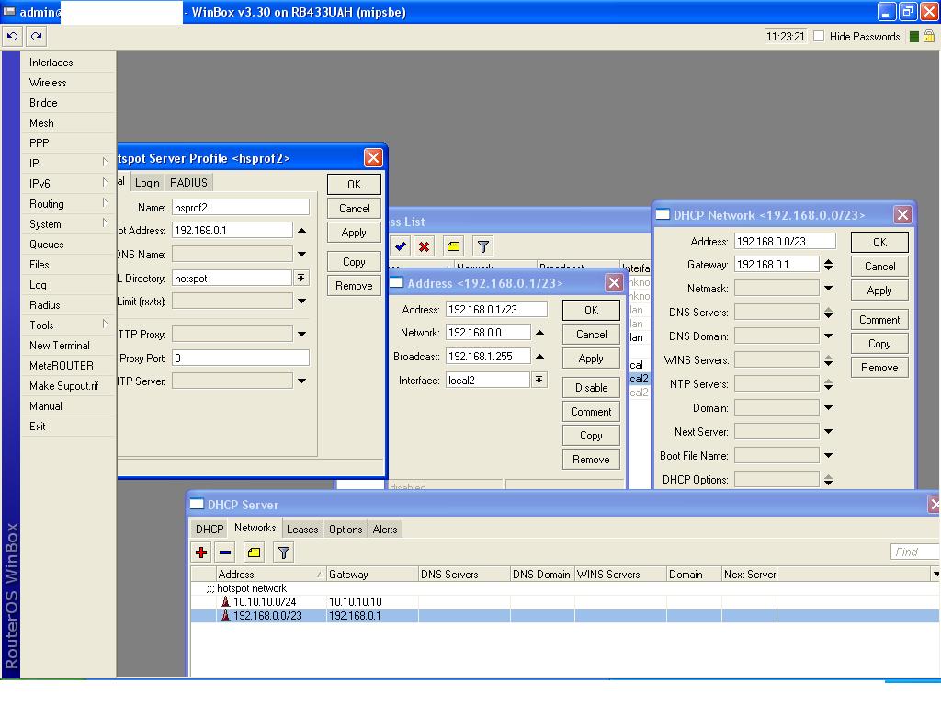Click the minus remove icon in DHCP Server
941x706 pixels.
225,552
